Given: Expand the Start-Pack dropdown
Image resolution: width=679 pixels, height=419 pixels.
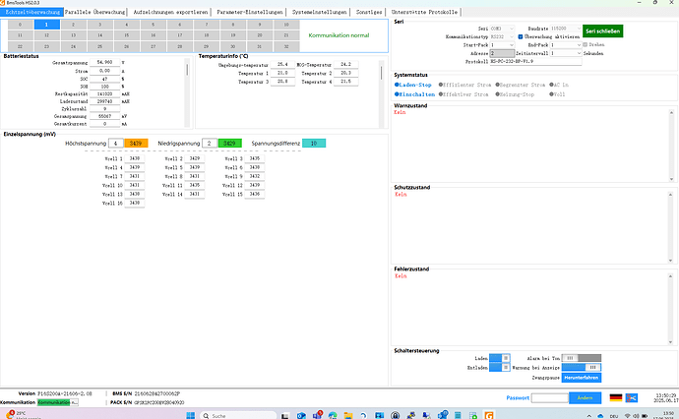Looking at the screenshot, I should click(x=502, y=45).
